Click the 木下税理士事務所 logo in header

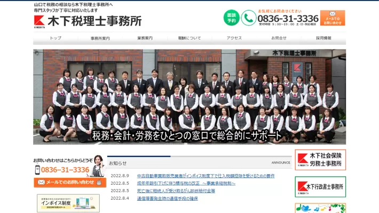(88, 21)
